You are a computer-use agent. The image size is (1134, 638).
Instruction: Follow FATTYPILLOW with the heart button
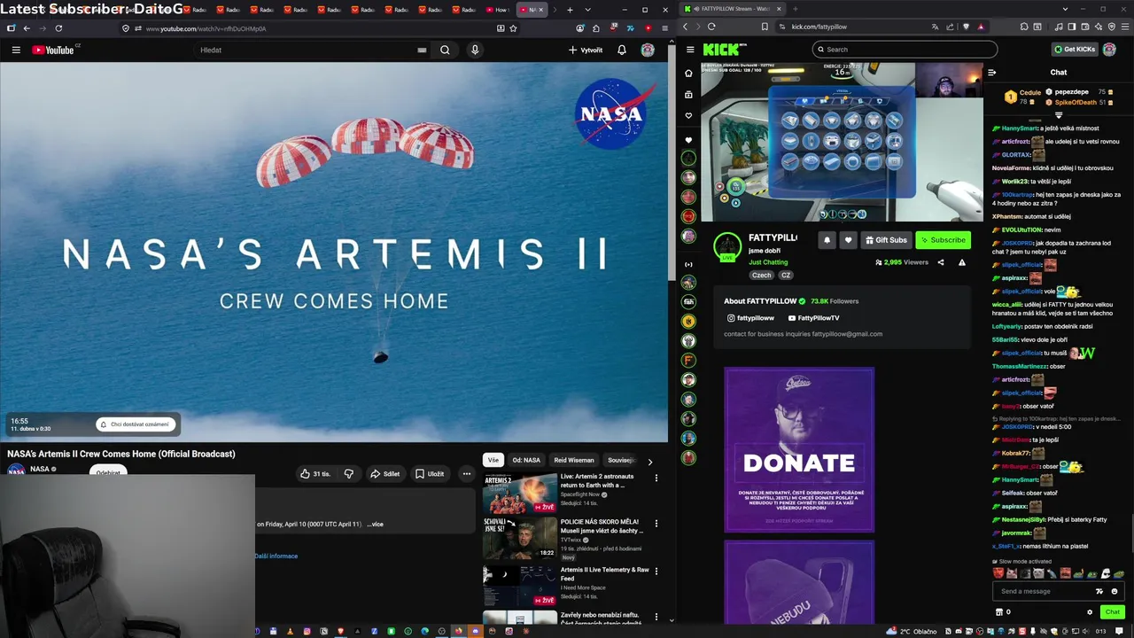click(x=848, y=239)
